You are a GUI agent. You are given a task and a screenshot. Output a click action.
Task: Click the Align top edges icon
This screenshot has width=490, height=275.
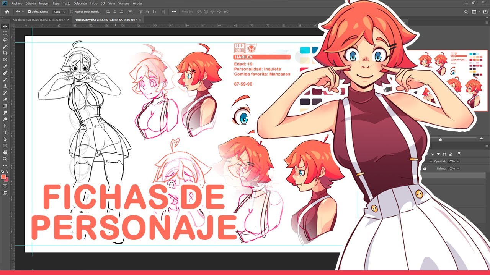coord(140,12)
